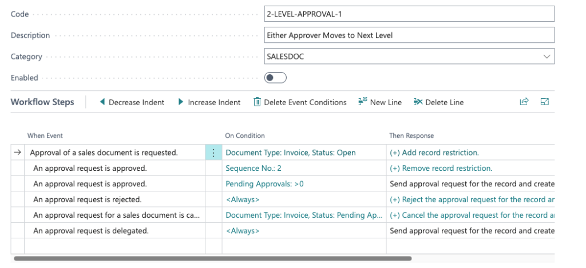586x268 pixels.
Task: Open the 'Sequence No.: 2' condition
Action: click(x=254, y=169)
